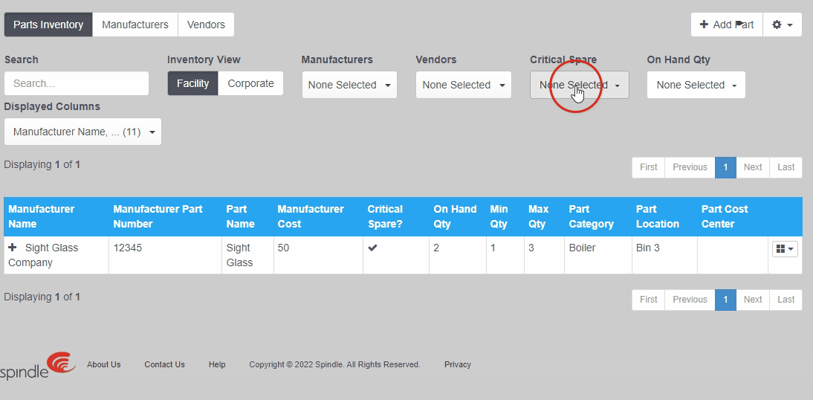Screen dimensions: 813x400
Task: Open the On Hand Qty dropdown
Action: click(696, 85)
